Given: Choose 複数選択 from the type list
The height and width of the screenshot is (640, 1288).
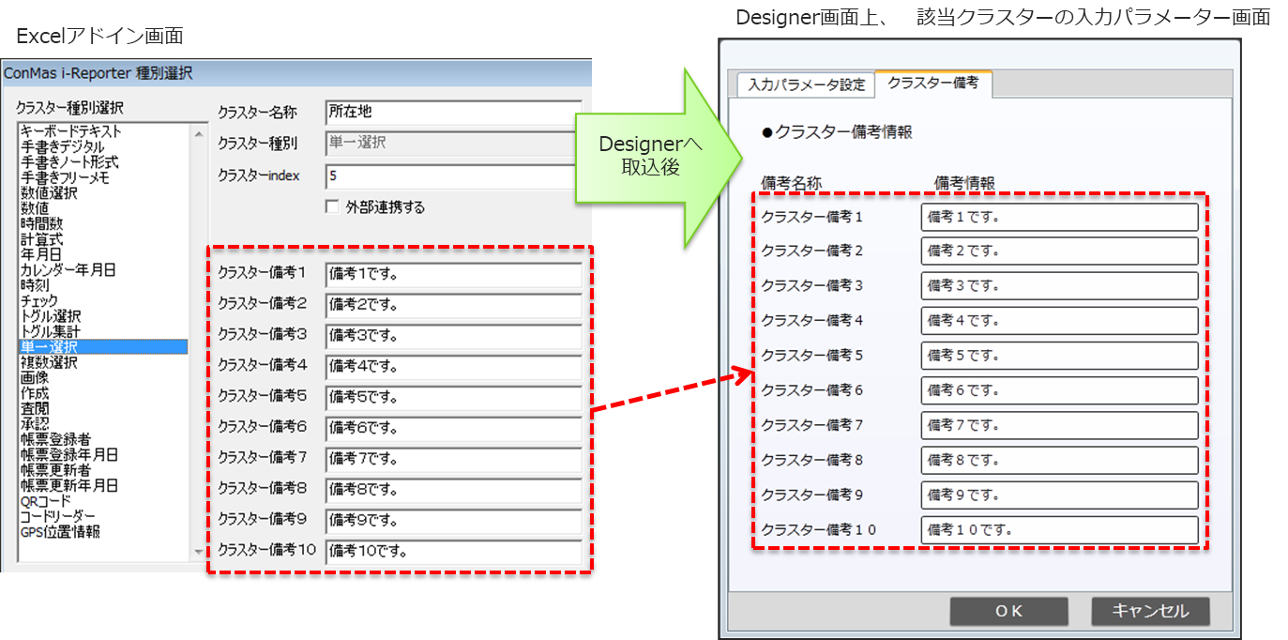Looking at the screenshot, I should [49, 362].
